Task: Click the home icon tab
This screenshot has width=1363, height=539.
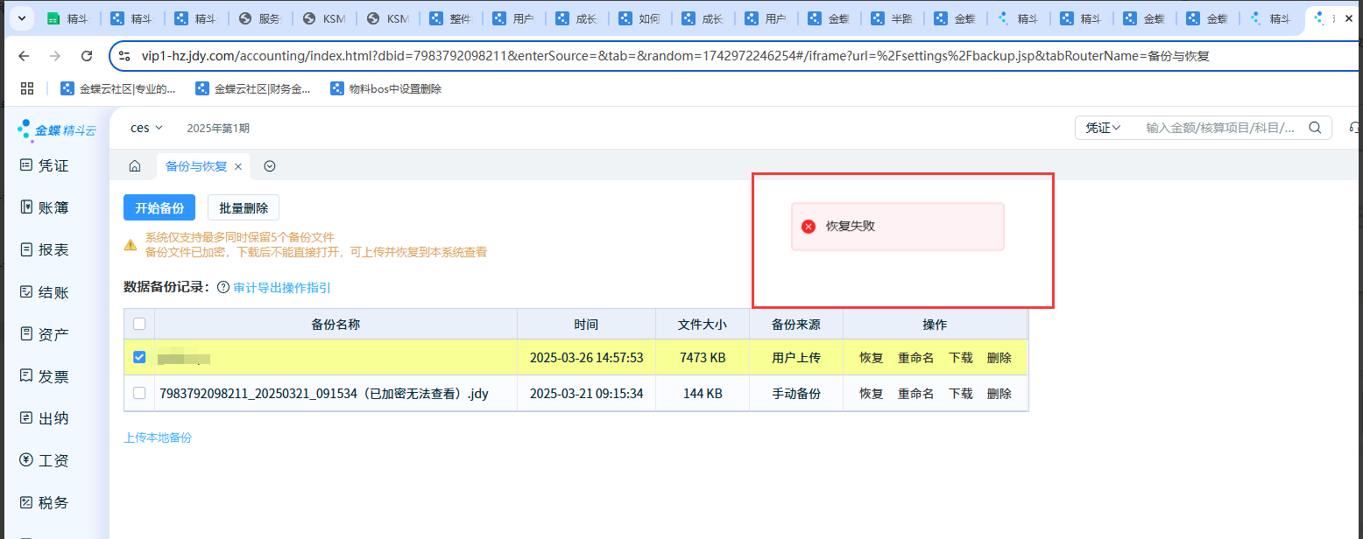Action: point(134,166)
